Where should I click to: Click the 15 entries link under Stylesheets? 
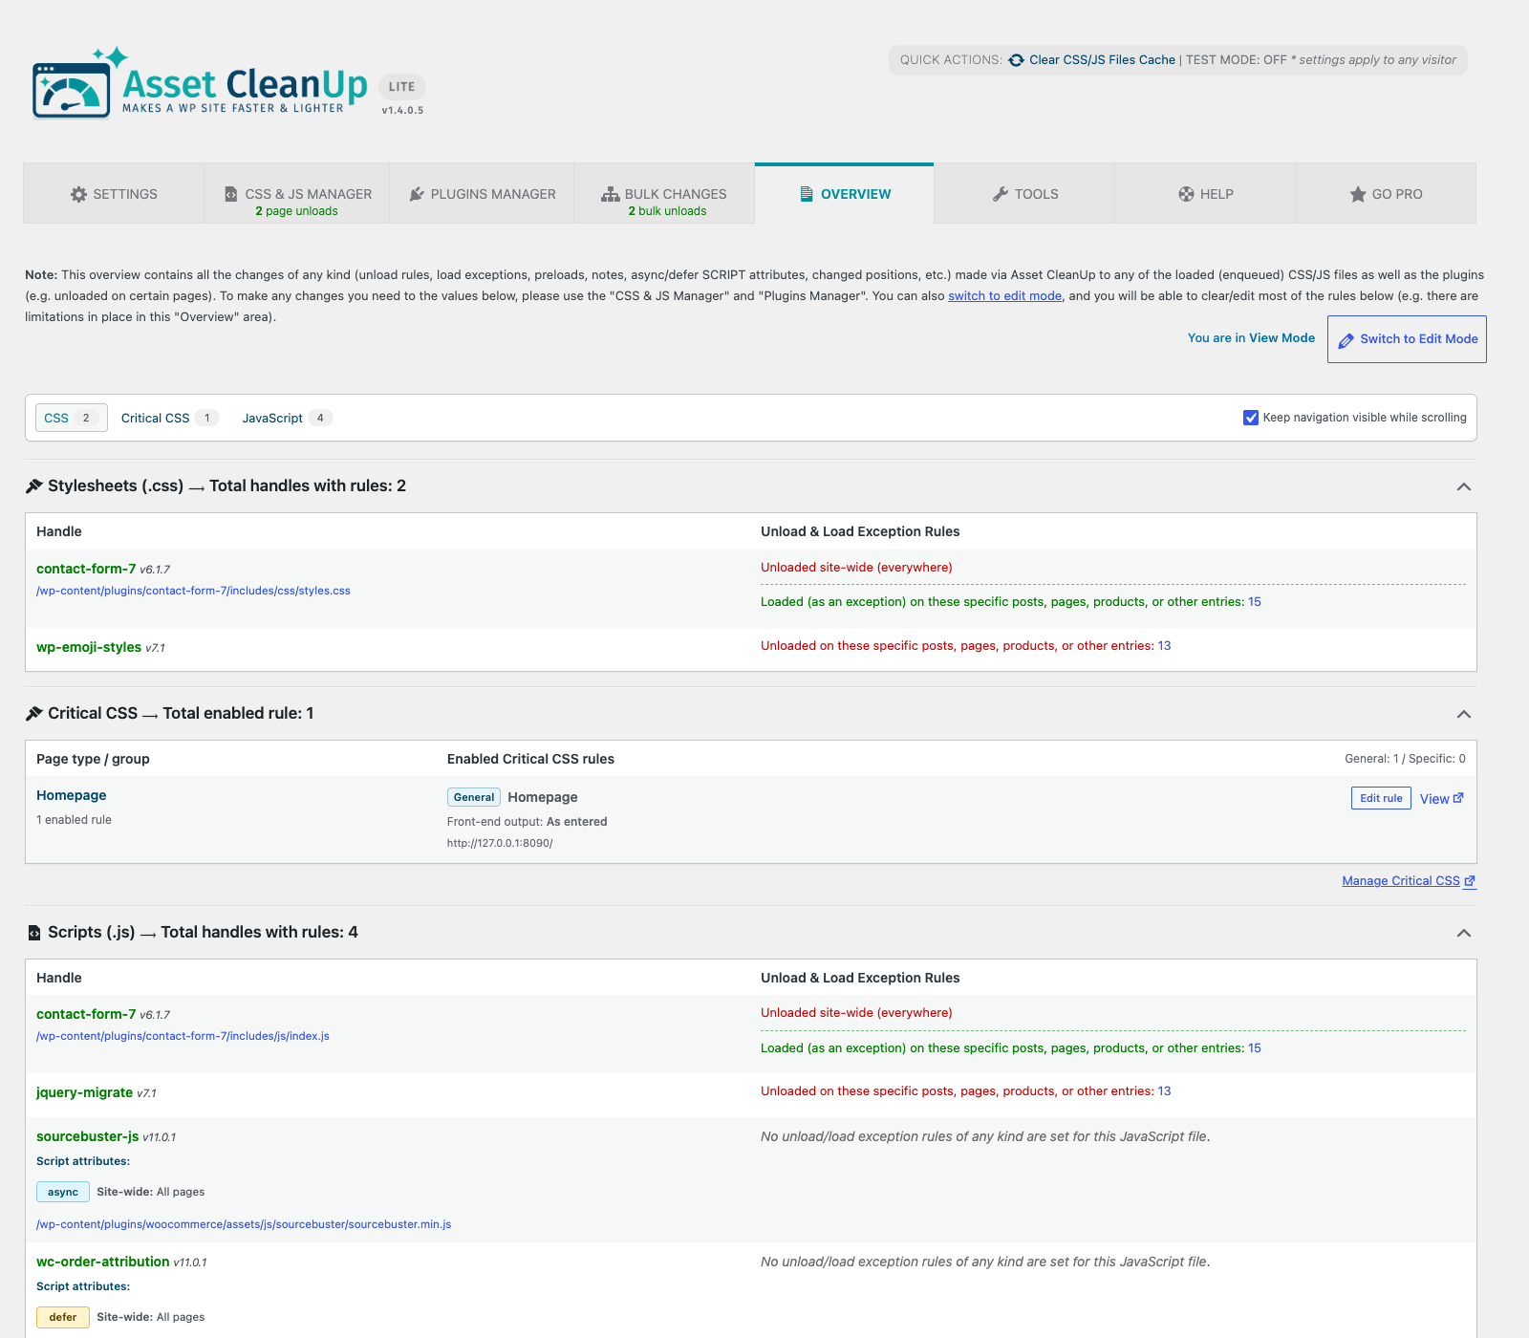1255,602
